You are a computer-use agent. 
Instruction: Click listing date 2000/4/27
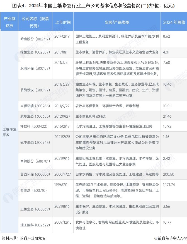pyautogui.click(x=62, y=174)
